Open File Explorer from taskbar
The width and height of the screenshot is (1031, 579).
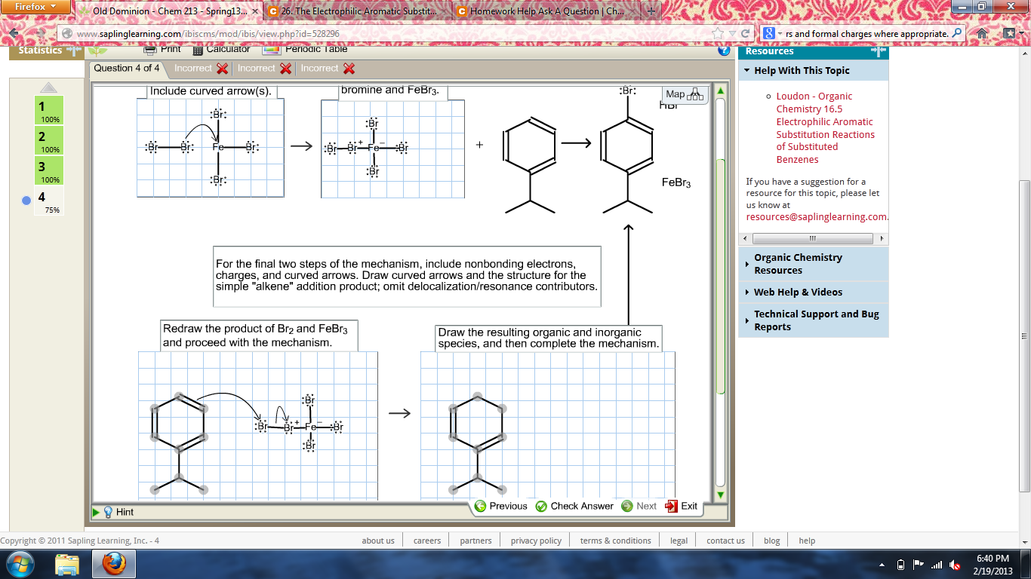67,563
